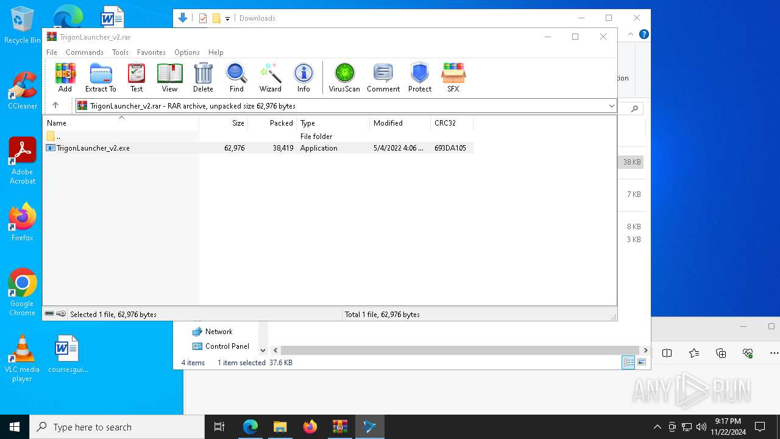Click the drive icon in status bar
Viewport: 780px width, 439px height.
point(49,314)
